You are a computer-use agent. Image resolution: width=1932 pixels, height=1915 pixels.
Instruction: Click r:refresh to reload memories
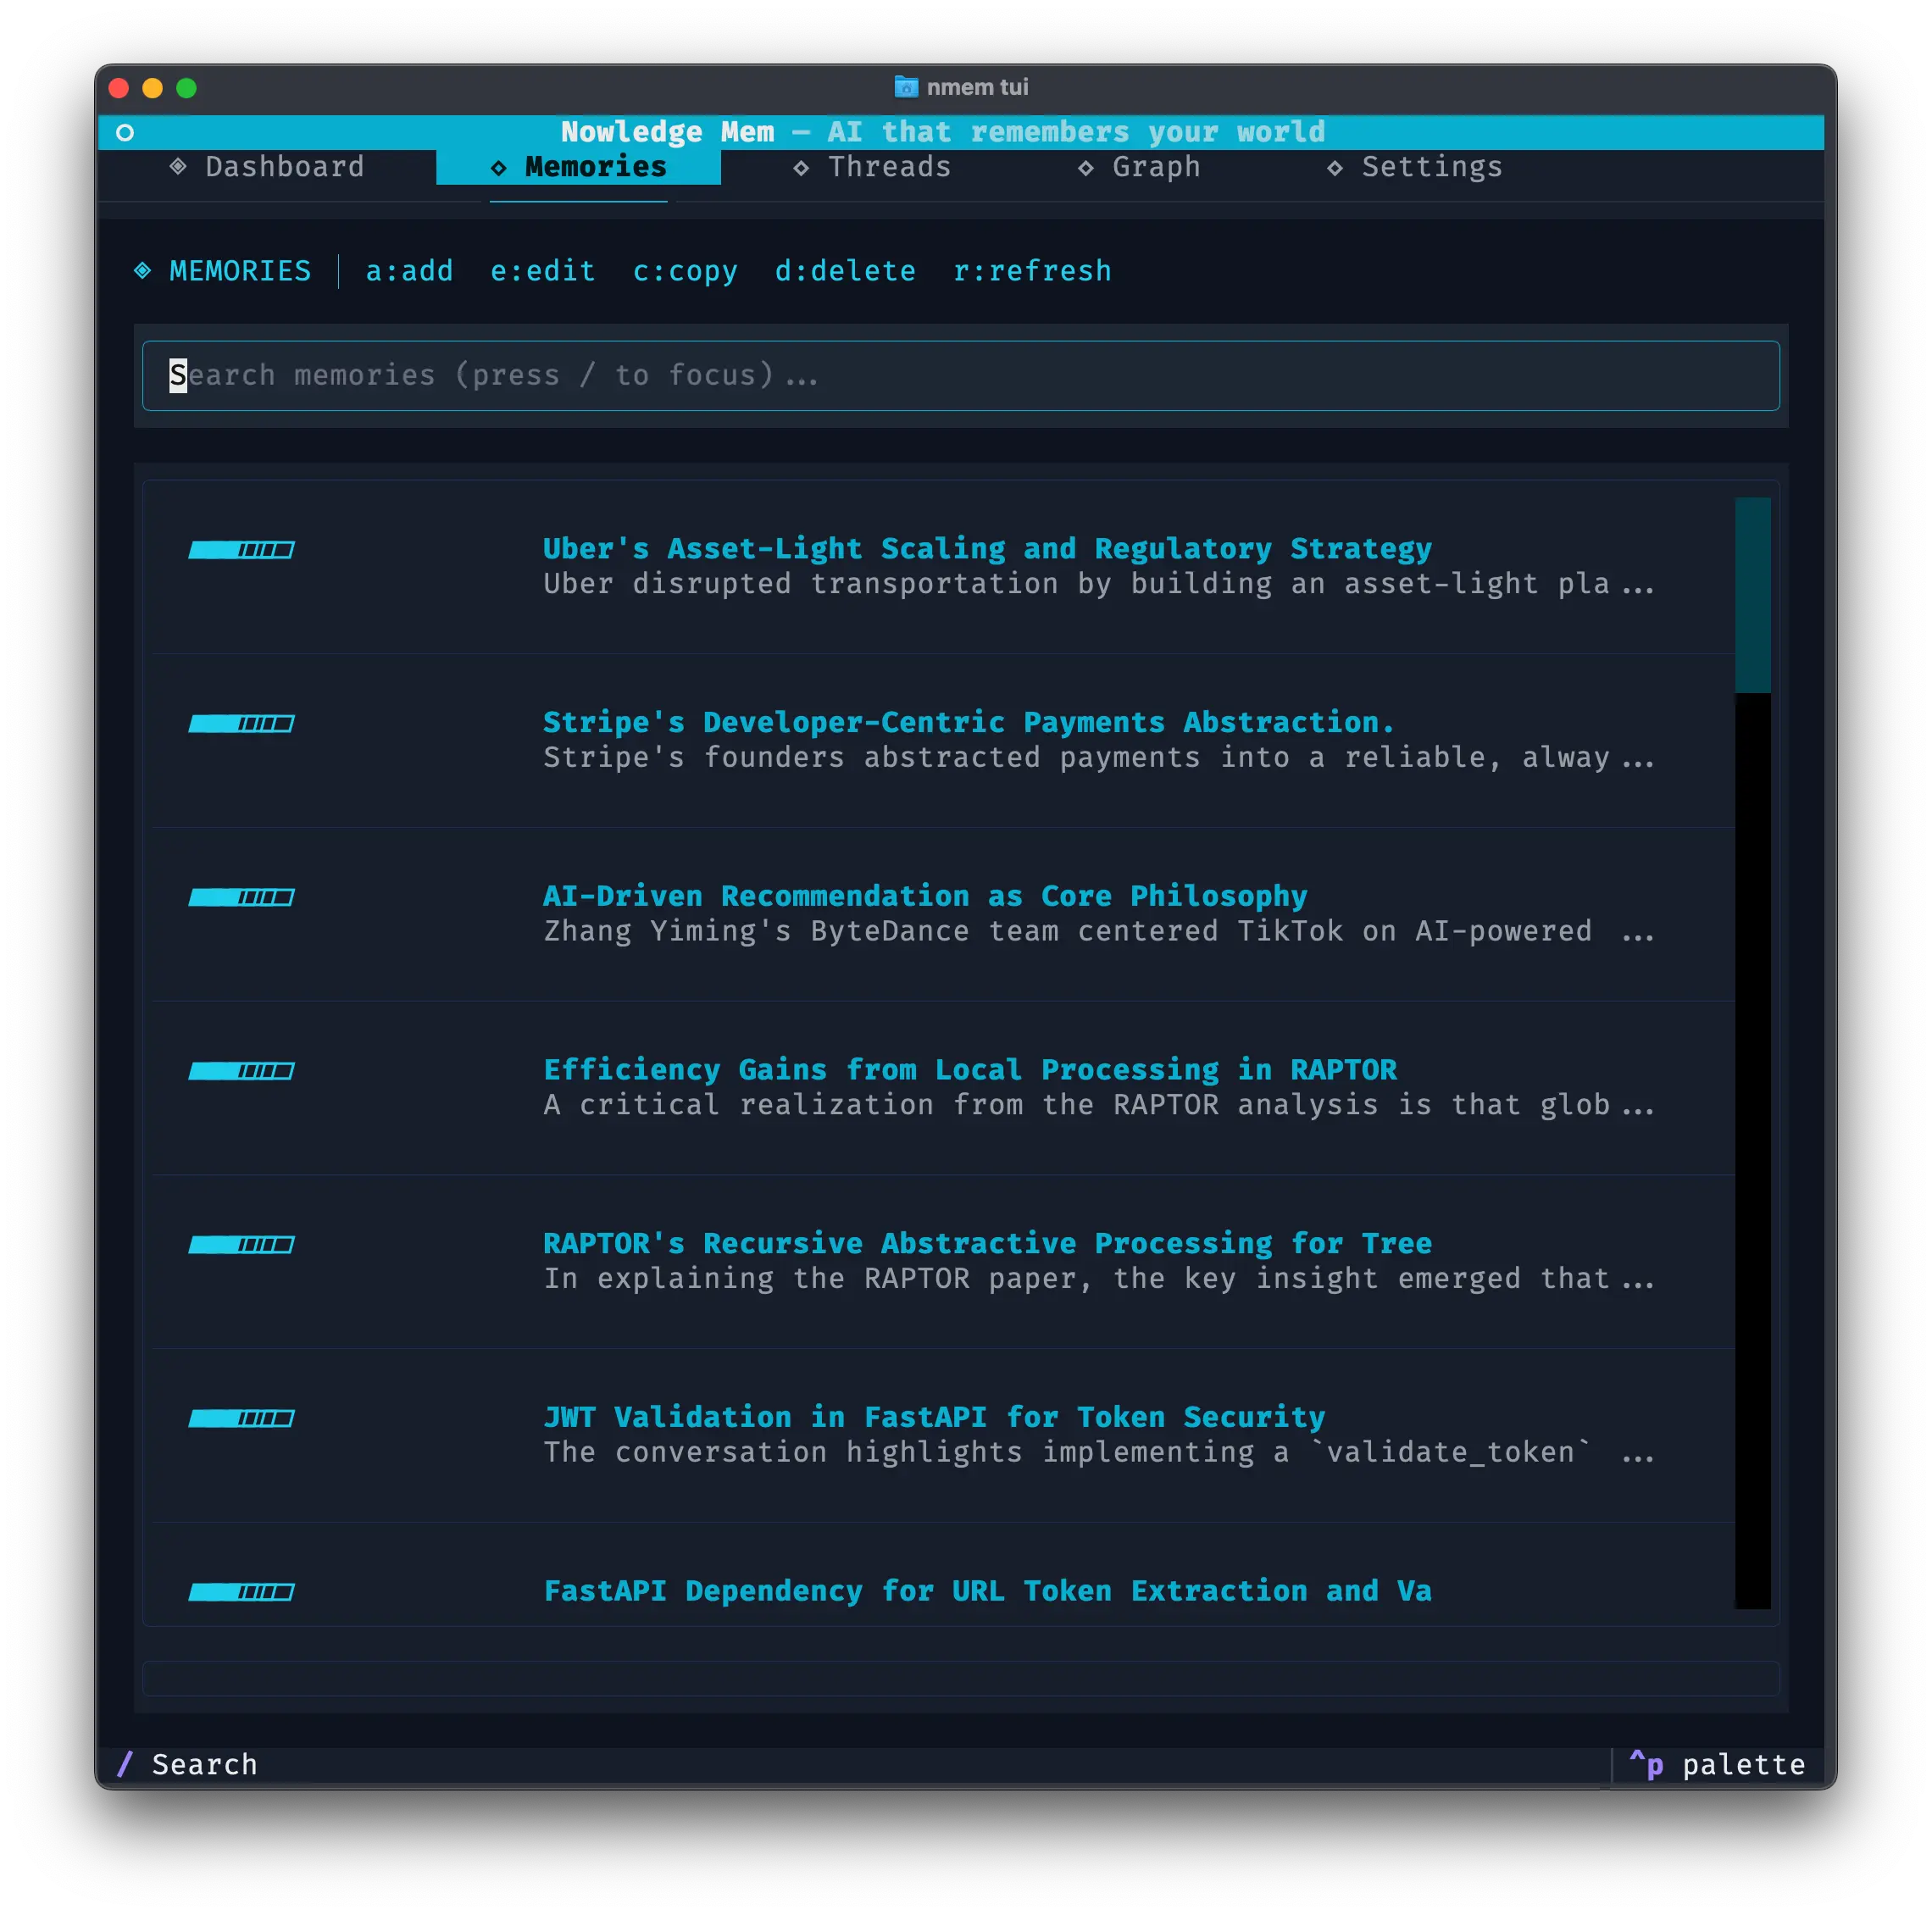coord(1032,271)
